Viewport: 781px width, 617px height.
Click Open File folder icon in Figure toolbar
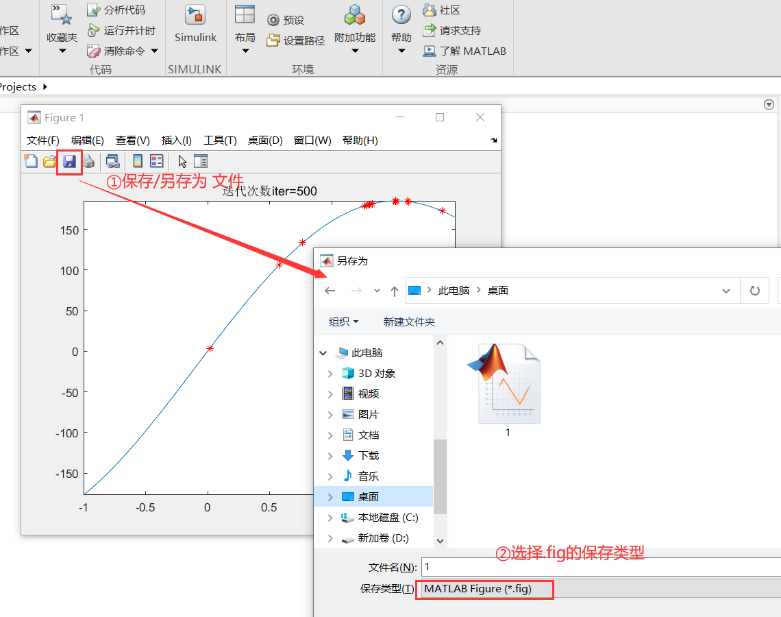coord(50,161)
